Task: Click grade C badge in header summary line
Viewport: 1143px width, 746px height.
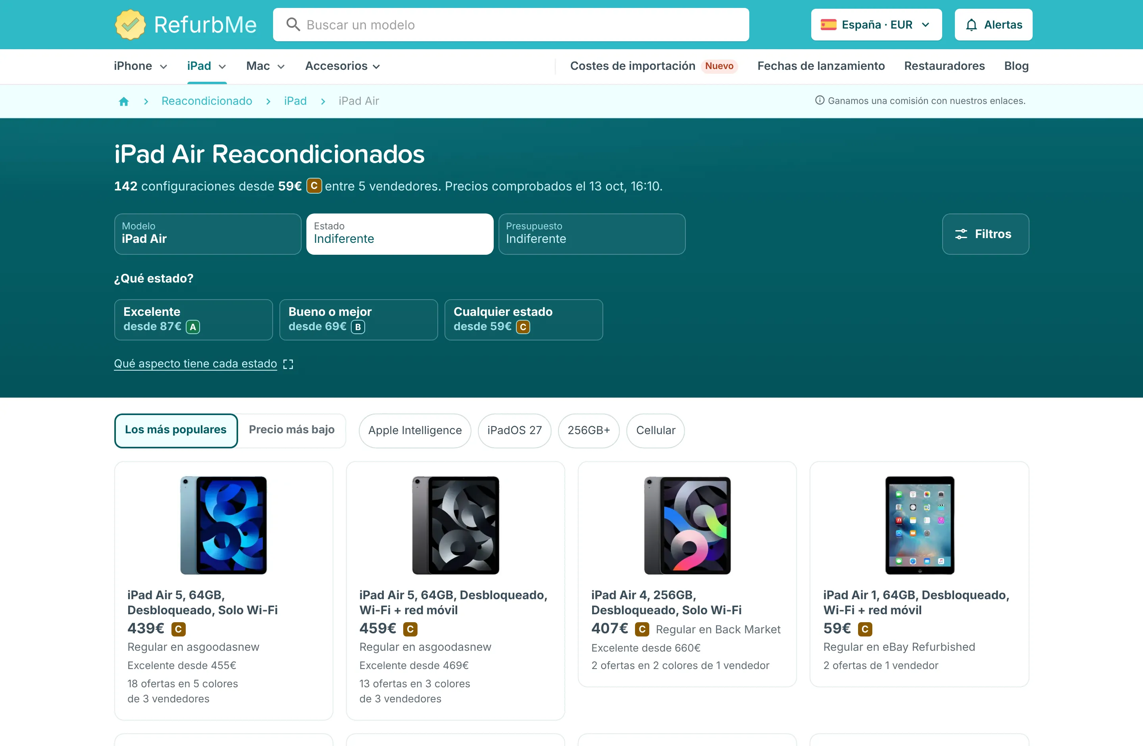Action: pos(314,186)
